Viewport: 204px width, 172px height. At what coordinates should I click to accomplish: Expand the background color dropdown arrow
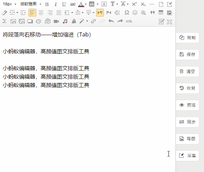point(97,4)
